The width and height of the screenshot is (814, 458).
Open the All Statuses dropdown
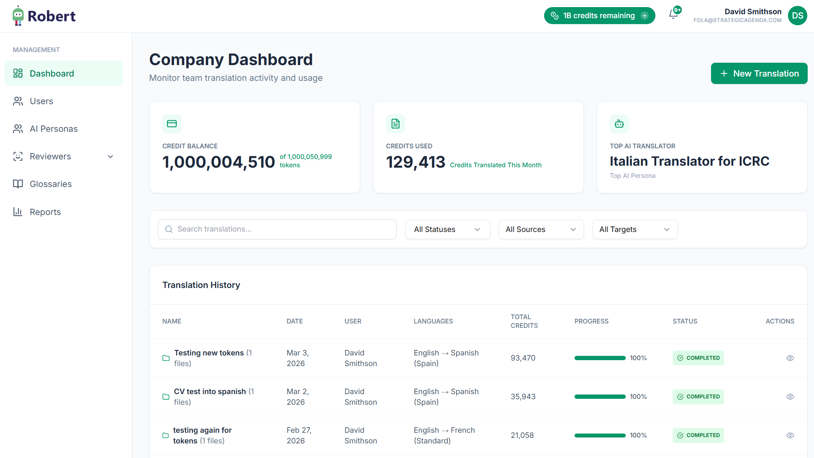click(x=447, y=229)
